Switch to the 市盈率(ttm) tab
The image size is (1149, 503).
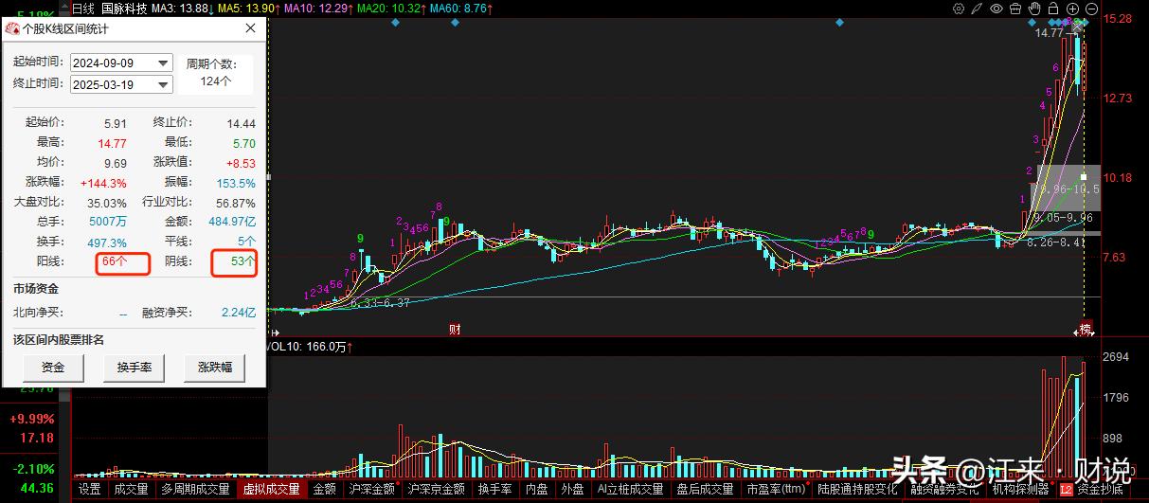pos(775,490)
